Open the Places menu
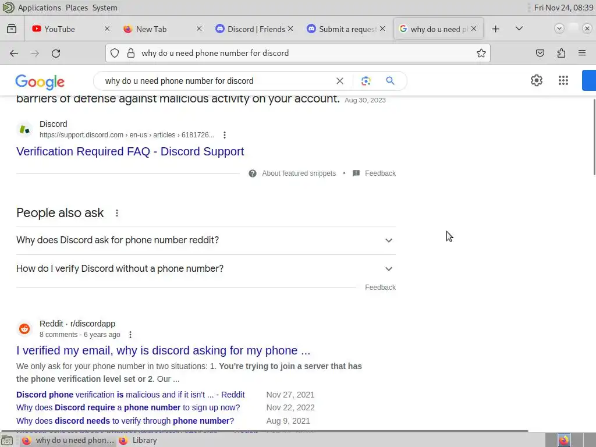Image resolution: width=596 pixels, height=447 pixels. point(76,8)
